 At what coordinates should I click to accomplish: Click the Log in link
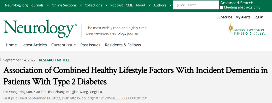pos(258,17)
